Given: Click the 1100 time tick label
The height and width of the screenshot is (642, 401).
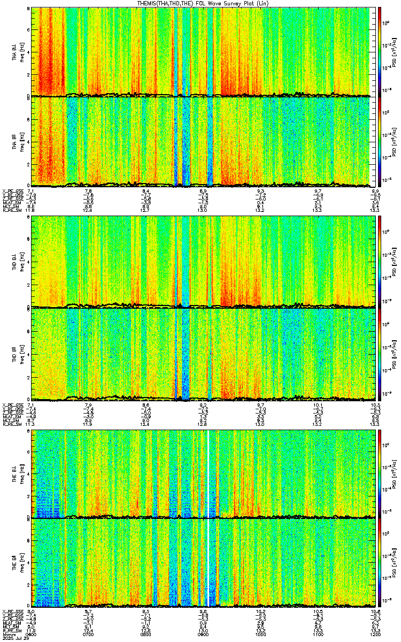Looking at the screenshot, I should click(x=318, y=635).
